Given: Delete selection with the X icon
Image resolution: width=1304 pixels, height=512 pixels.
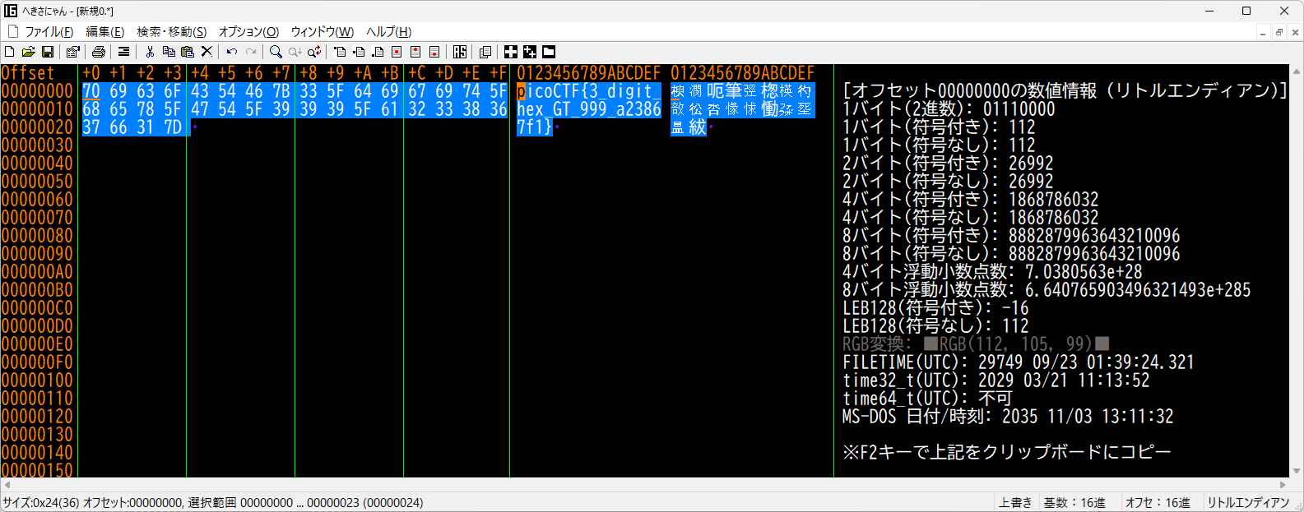Looking at the screenshot, I should (x=207, y=52).
